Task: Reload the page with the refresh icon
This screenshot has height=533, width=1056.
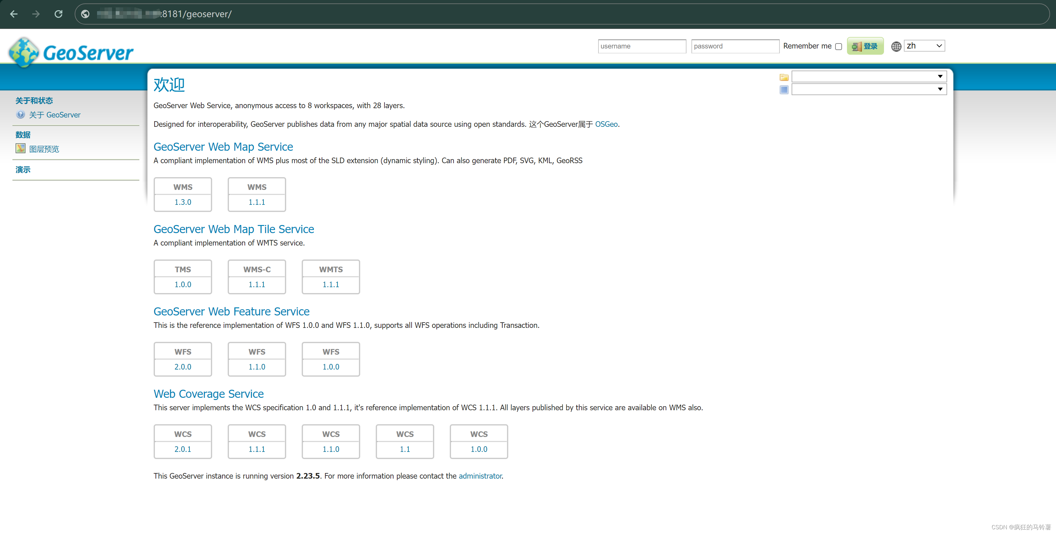Action: pos(58,14)
